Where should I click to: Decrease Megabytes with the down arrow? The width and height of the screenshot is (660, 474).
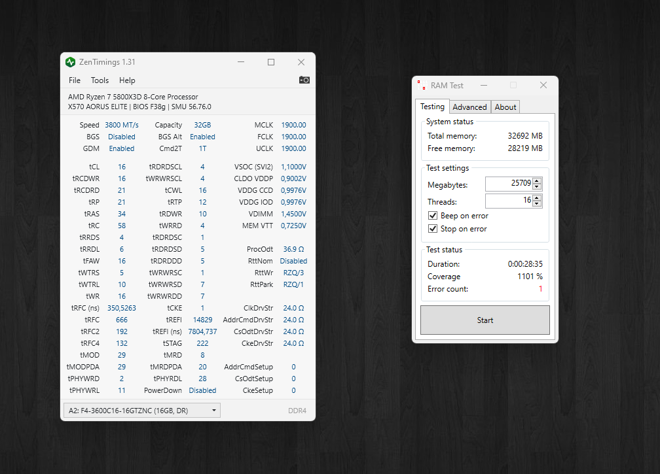pyautogui.click(x=537, y=186)
